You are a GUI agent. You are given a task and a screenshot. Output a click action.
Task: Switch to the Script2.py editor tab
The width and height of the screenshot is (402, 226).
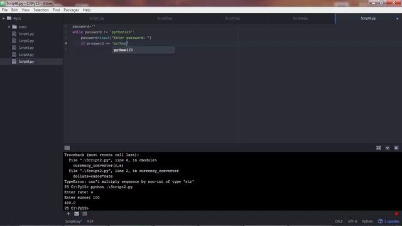pyautogui.click(x=165, y=18)
